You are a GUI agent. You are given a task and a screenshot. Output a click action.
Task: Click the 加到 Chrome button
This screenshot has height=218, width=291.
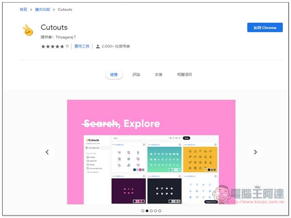tap(265, 28)
